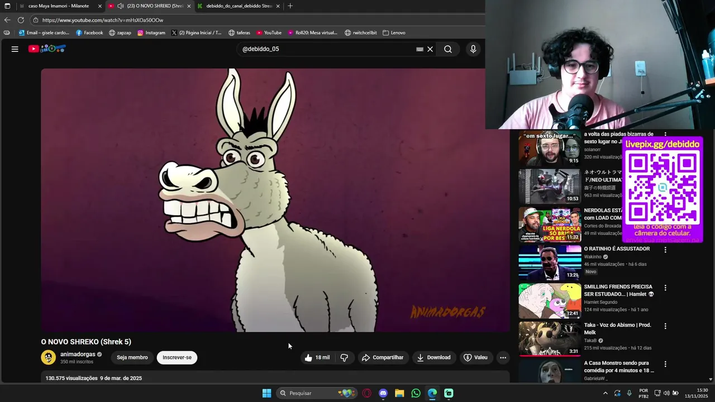
Task: Open a new browser tab
Action: 290,6
